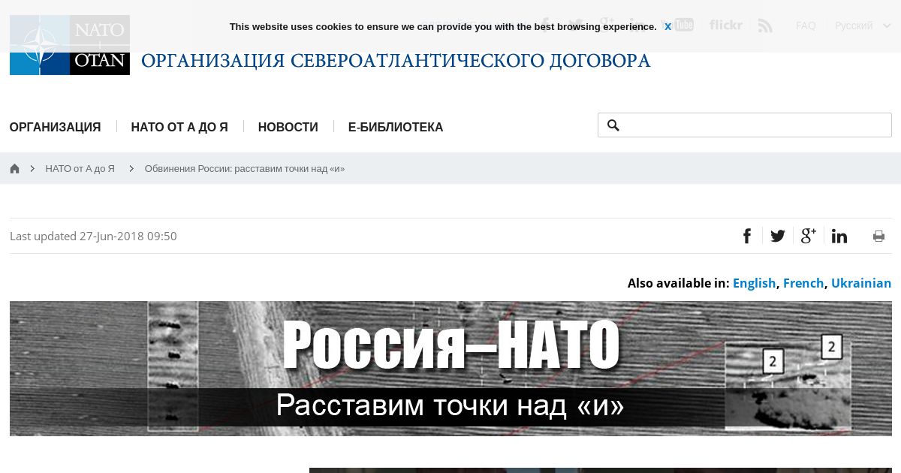901x473 pixels.
Task: Dismiss the cookie notice with the X
Action: (667, 26)
